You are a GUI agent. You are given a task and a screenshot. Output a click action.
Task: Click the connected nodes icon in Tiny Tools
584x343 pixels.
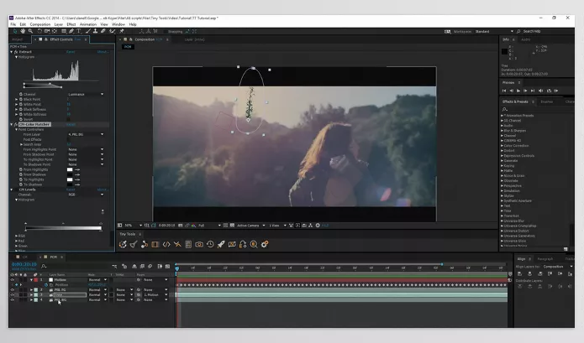[145, 244]
